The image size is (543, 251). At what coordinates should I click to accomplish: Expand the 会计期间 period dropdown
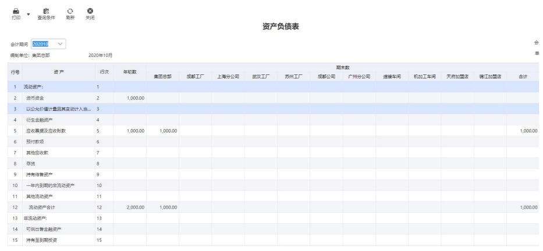pyautogui.click(x=61, y=44)
